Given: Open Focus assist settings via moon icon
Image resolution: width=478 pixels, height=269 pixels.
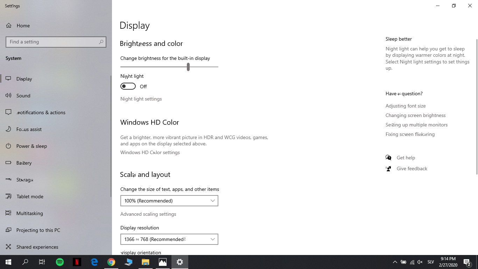Looking at the screenshot, I should point(8,129).
